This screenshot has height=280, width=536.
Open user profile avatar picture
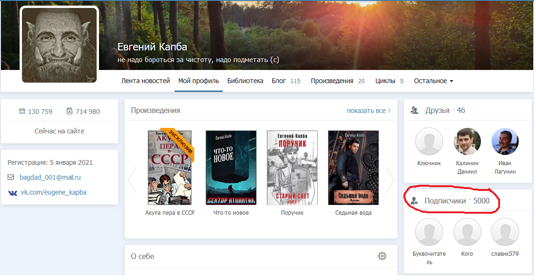[59, 45]
